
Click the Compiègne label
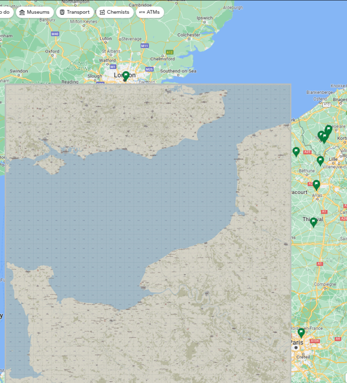click(325, 284)
